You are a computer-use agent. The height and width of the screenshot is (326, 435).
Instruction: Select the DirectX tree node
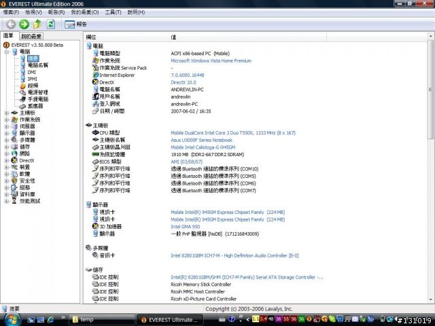[27, 160]
